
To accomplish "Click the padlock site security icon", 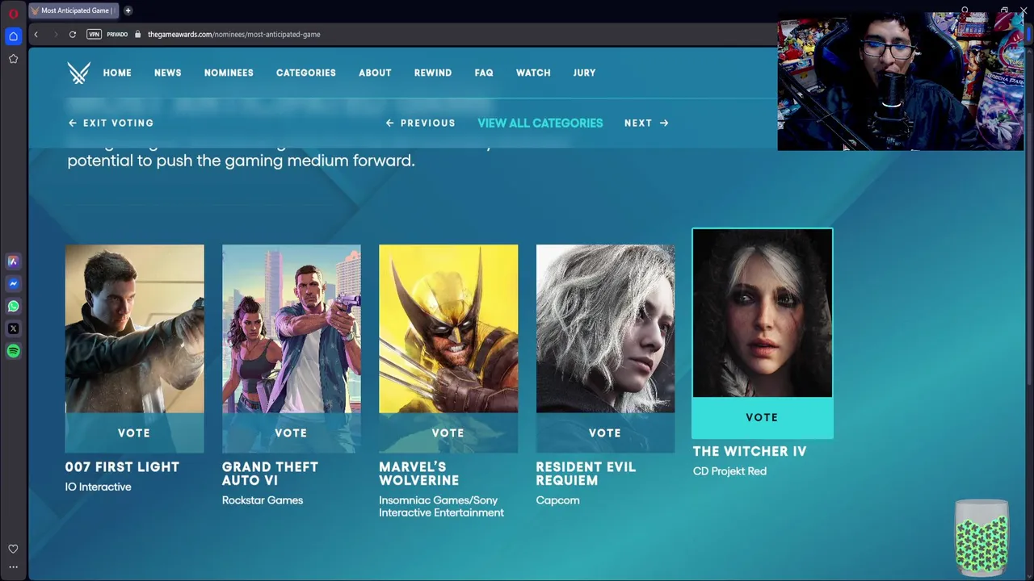I will point(138,34).
